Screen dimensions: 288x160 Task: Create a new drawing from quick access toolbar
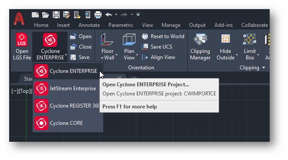(35, 15)
